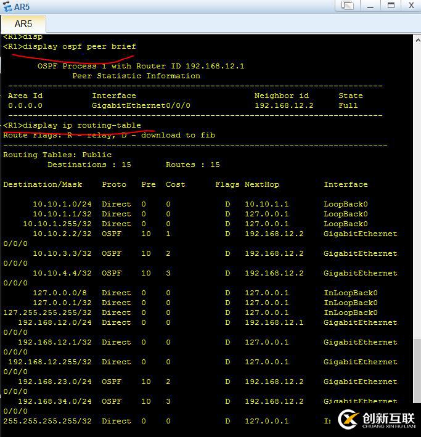Click OSPF route 10.10.4.4/32

(62, 273)
